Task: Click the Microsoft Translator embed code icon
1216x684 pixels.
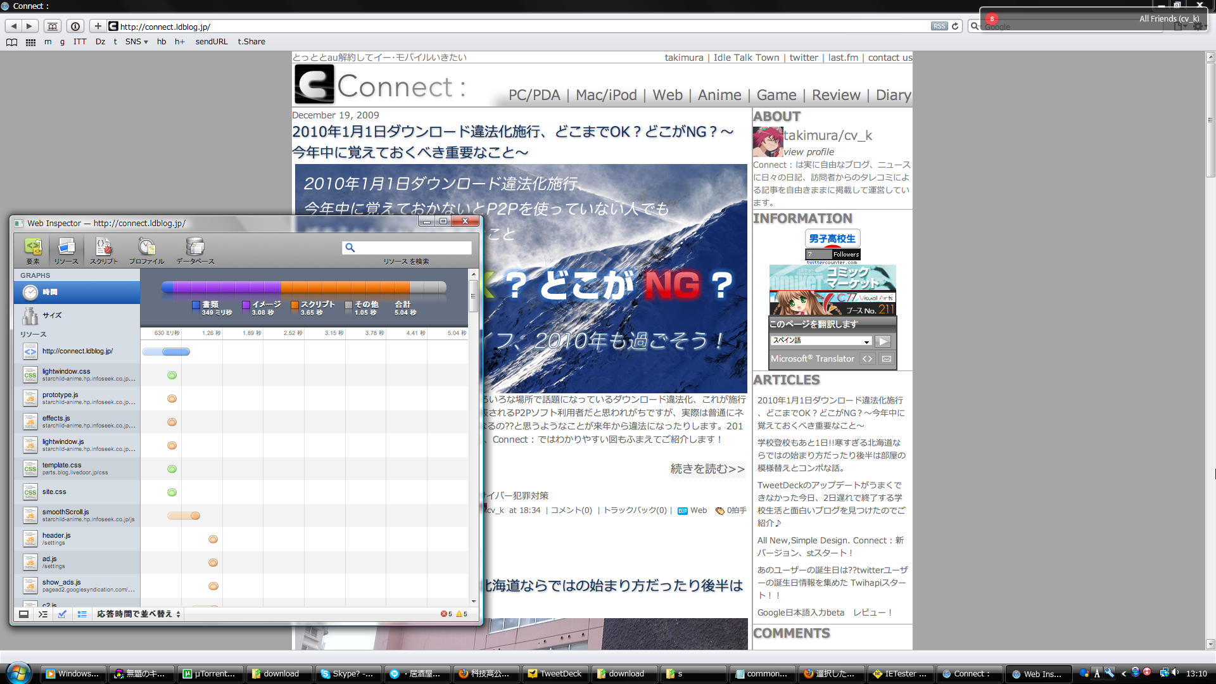Action: tap(867, 358)
